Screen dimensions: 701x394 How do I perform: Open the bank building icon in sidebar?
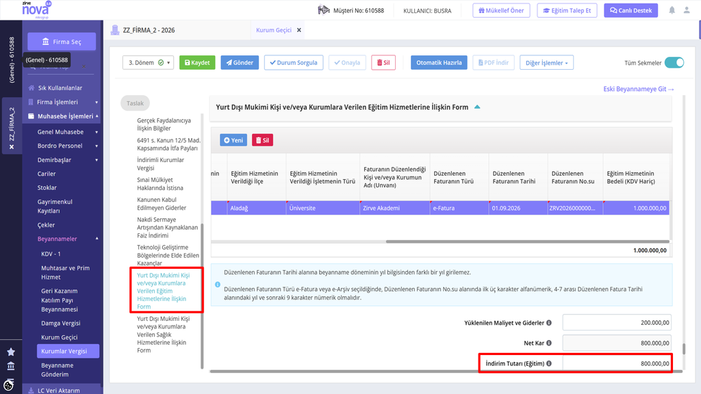point(11,367)
